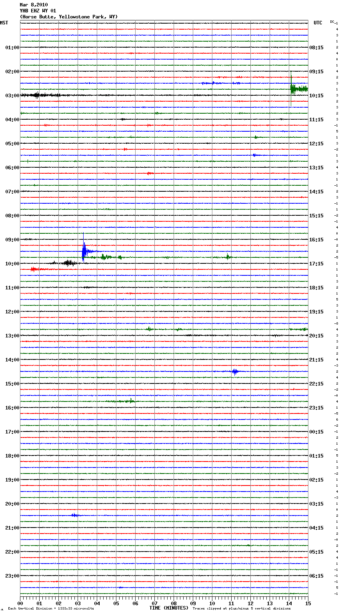This screenshot has height=614, width=340.
Task: Select minute tick 11 on time axis
Action: click(x=231, y=603)
